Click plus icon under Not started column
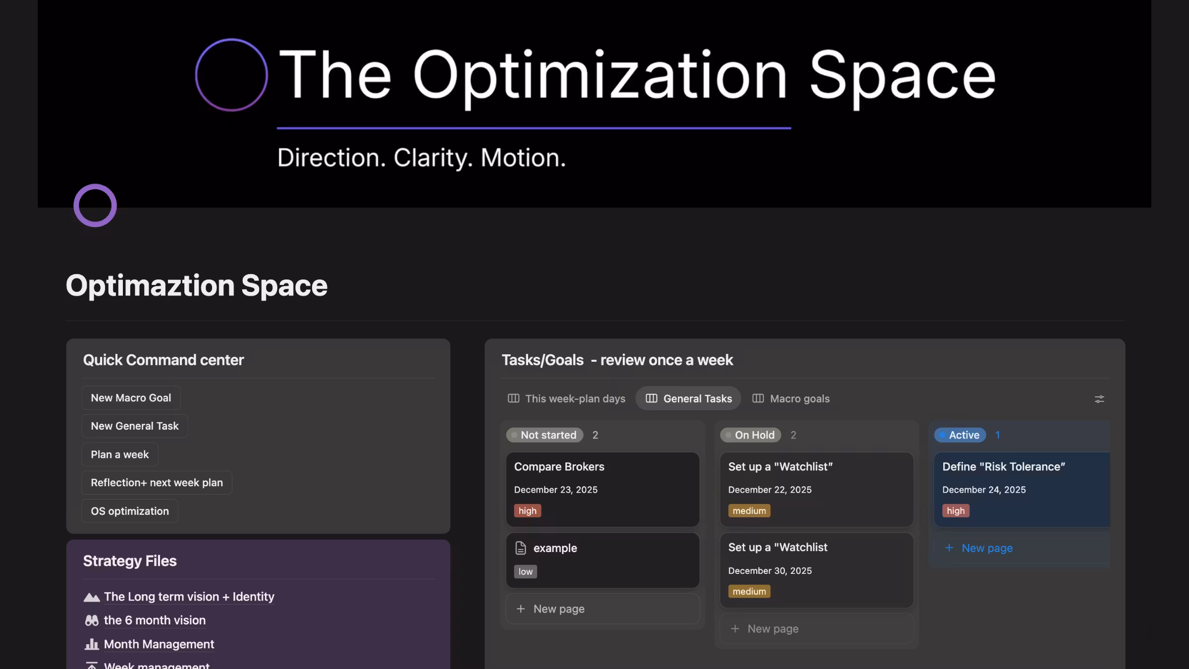The width and height of the screenshot is (1189, 669). (x=521, y=609)
